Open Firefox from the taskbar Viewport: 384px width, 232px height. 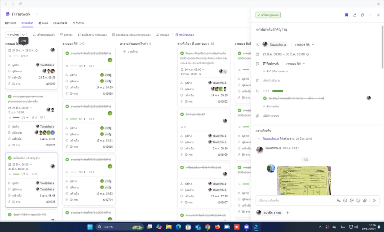click(217, 227)
